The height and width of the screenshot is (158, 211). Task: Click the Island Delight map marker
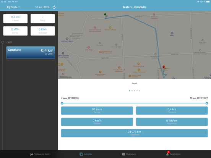[x=100, y=72]
